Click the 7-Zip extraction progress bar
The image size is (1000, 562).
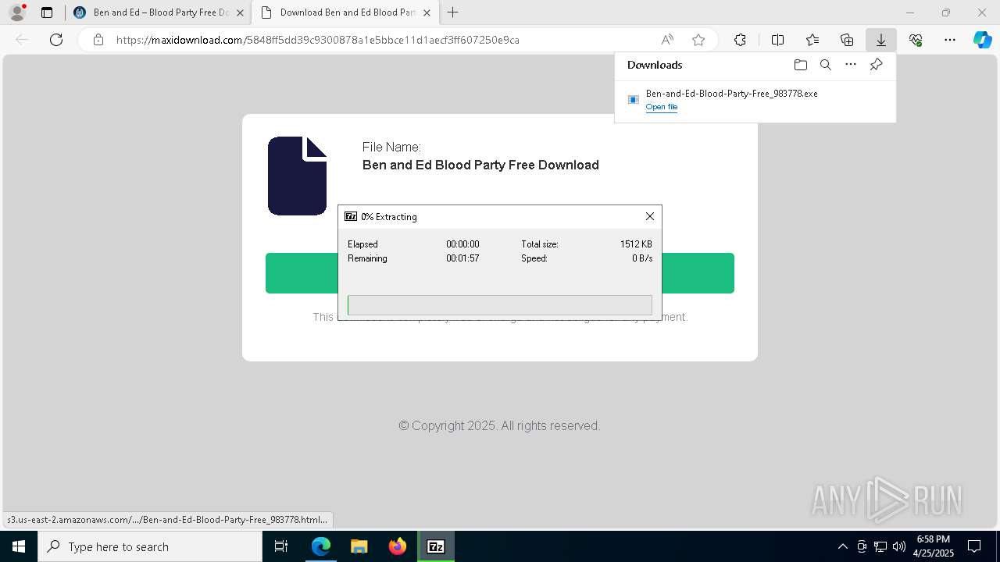coord(500,304)
